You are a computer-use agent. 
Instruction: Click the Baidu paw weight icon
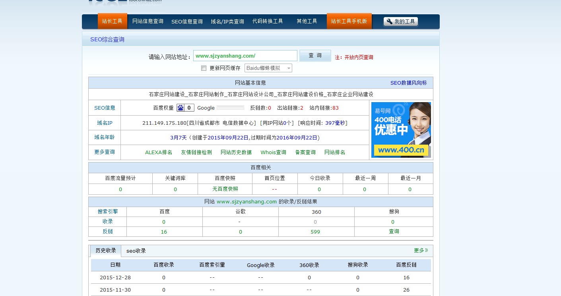click(x=181, y=108)
